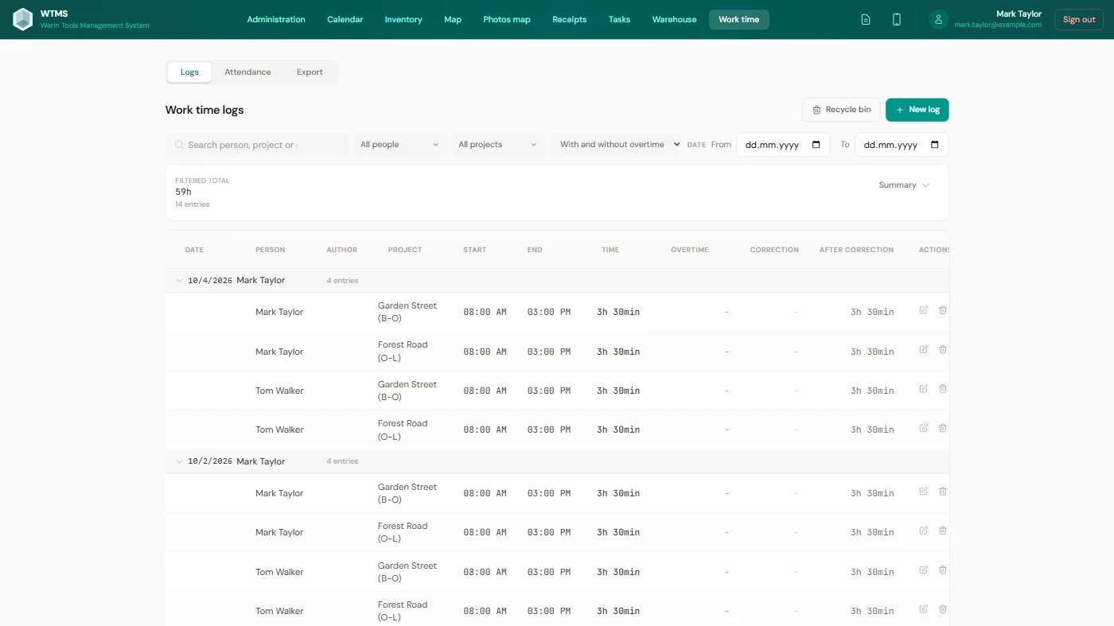Open the With and without overtime dropdown

click(x=617, y=145)
